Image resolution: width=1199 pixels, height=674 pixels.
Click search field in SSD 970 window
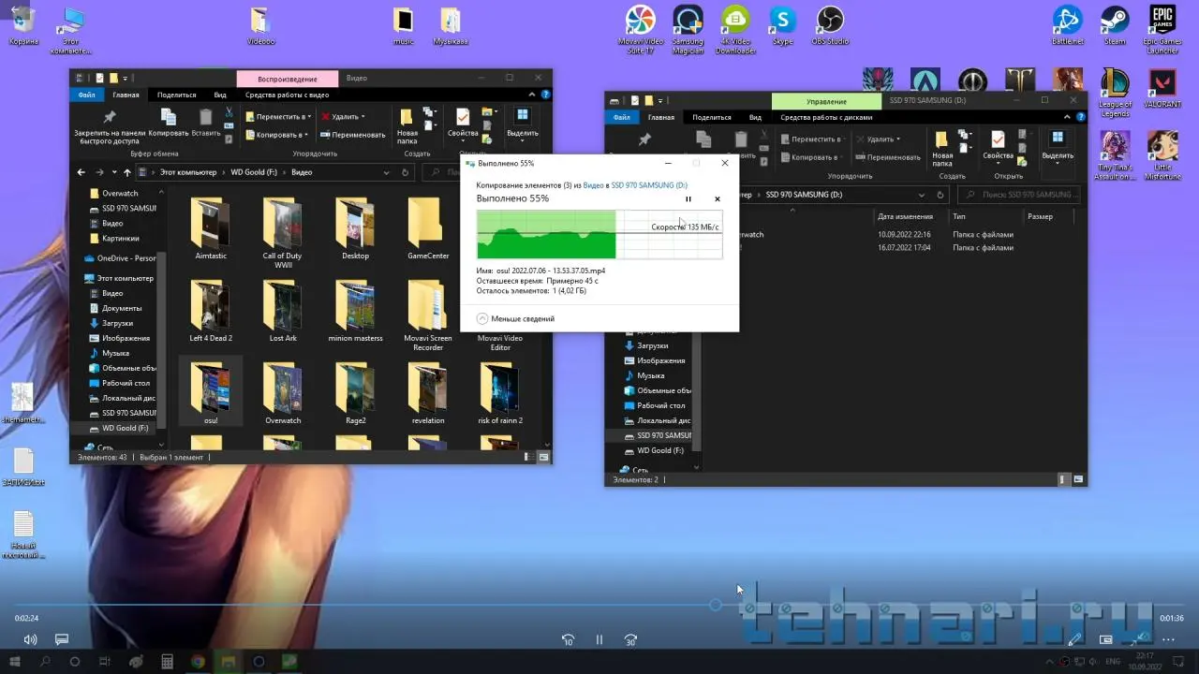(x=1019, y=195)
